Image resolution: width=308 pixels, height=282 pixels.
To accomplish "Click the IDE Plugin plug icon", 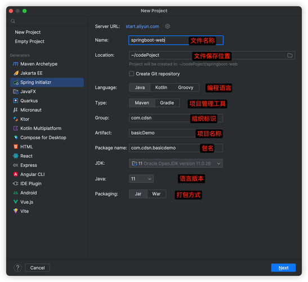I will (16, 184).
